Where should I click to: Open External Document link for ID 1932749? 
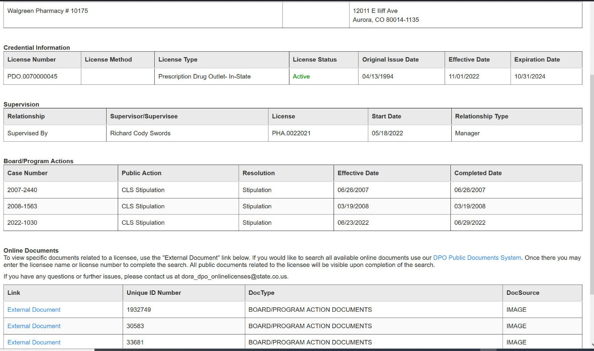point(34,310)
